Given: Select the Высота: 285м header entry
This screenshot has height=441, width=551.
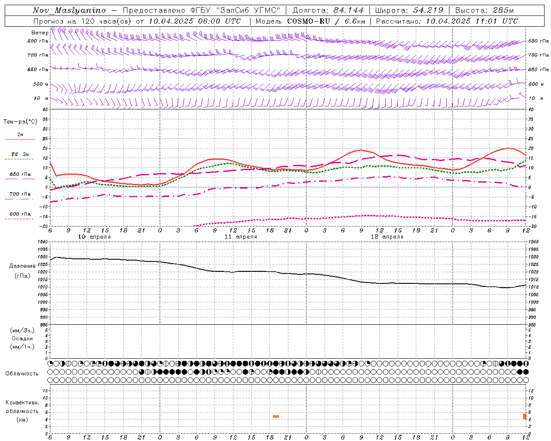Looking at the screenshot, I should pyautogui.click(x=484, y=10).
